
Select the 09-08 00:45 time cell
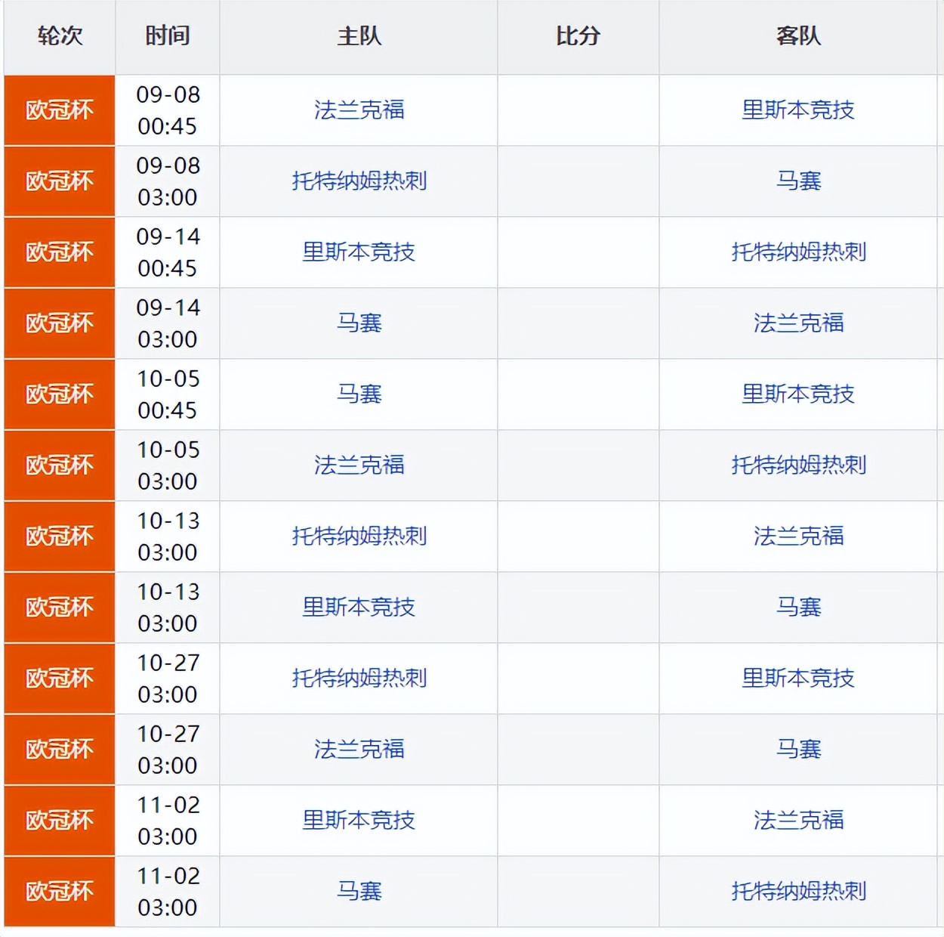coord(168,110)
